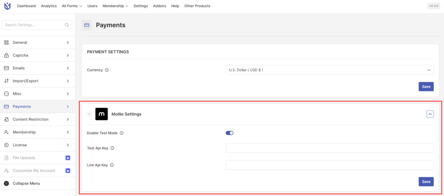
Task: Click the info icon beside Live Api Key
Action: click(x=112, y=165)
